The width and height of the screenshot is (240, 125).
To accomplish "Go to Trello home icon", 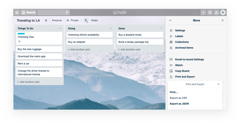I will [x=17, y=12].
